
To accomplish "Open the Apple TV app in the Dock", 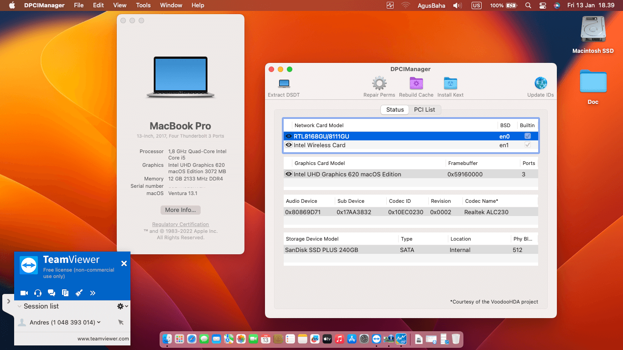I will pos(327,339).
